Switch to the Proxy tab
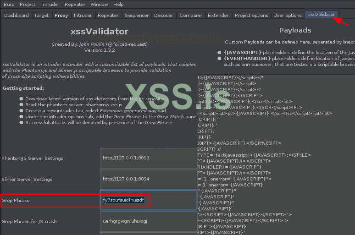 coord(61,15)
